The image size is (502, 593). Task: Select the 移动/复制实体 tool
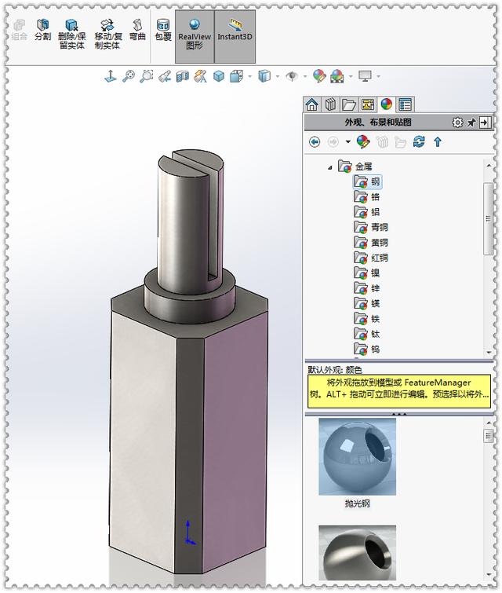pyautogui.click(x=107, y=35)
